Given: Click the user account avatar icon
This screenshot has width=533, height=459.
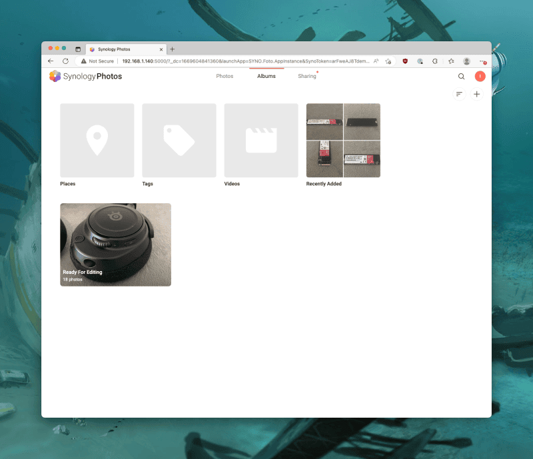Looking at the screenshot, I should (480, 77).
